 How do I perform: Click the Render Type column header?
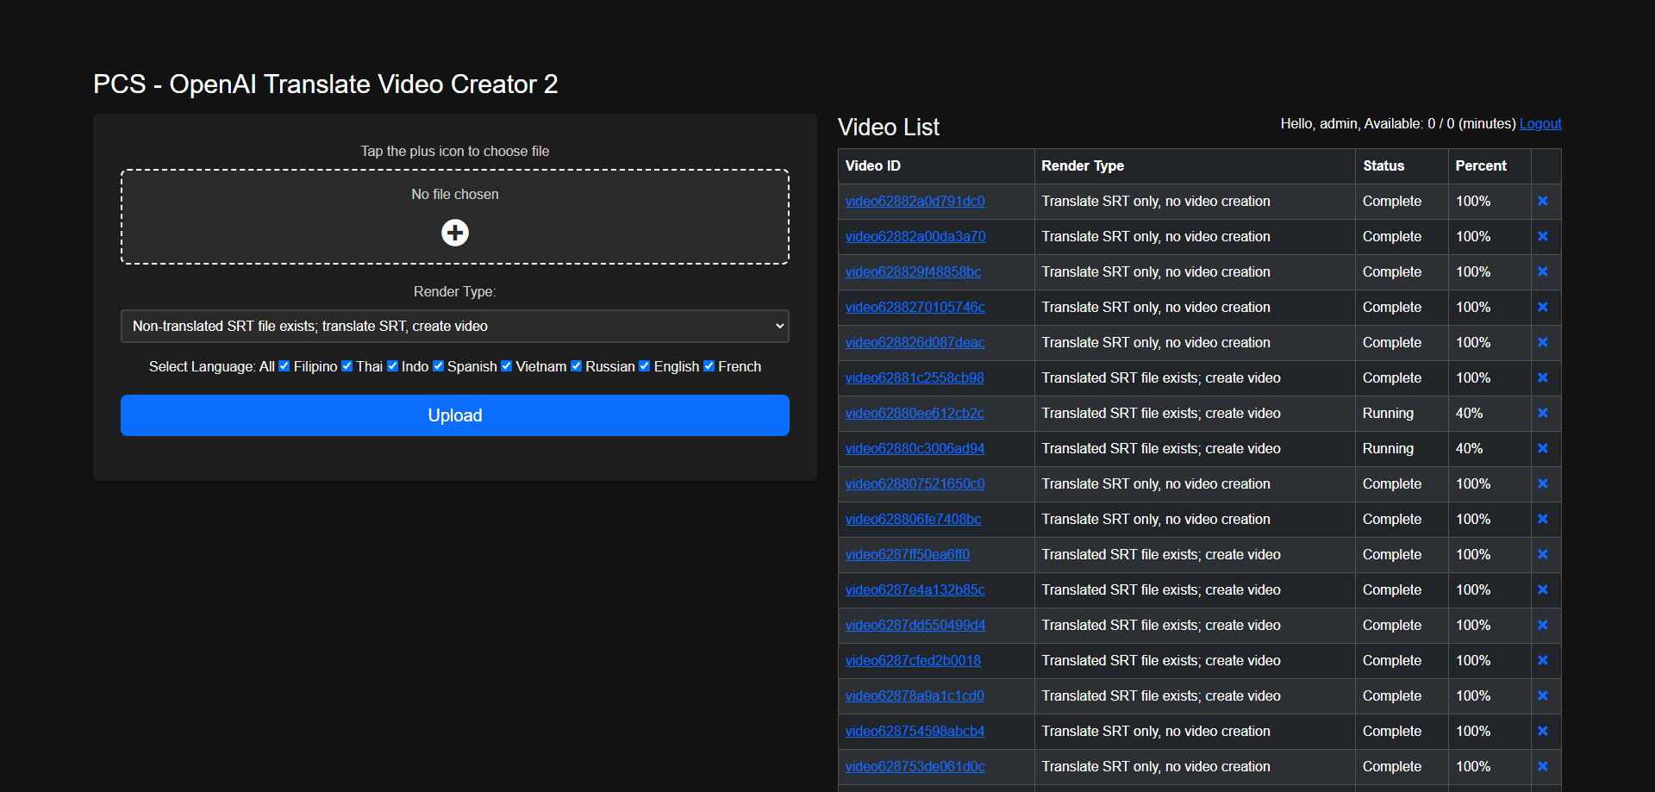tap(1195, 165)
